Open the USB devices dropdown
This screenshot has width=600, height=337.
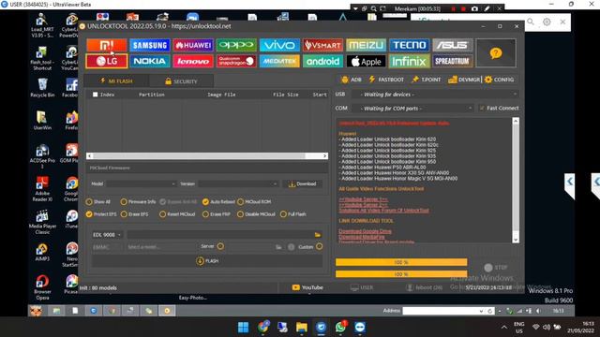pyautogui.click(x=435, y=94)
